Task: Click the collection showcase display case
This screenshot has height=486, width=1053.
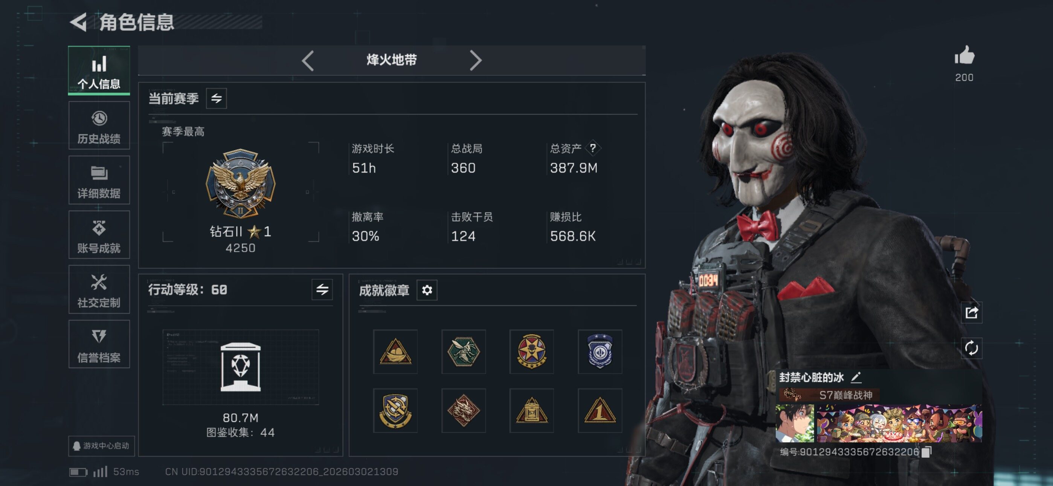Action: pyautogui.click(x=241, y=367)
